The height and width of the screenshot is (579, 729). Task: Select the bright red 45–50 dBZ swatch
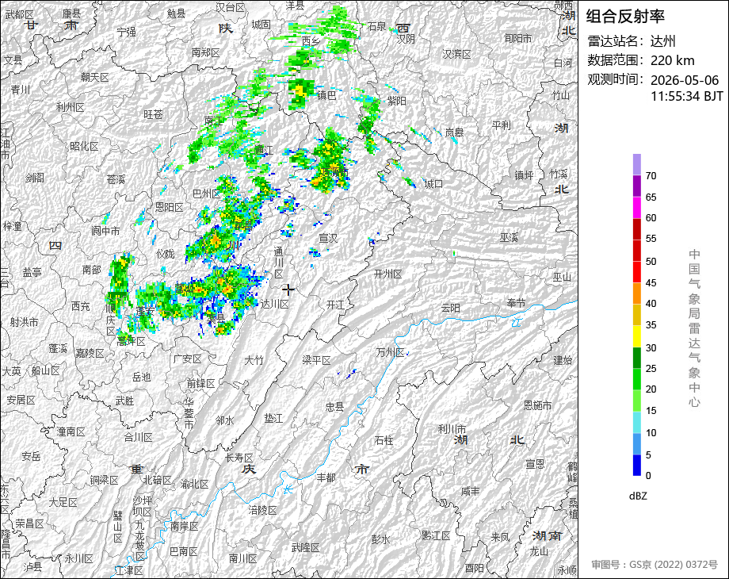637,271
